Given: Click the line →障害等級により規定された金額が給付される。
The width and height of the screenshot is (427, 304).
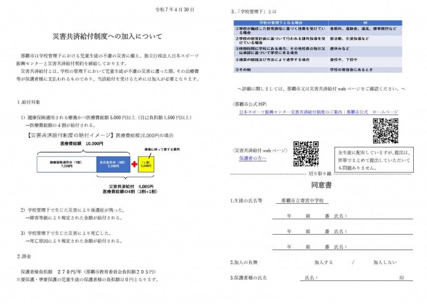Looking at the screenshot, I should [74, 218].
